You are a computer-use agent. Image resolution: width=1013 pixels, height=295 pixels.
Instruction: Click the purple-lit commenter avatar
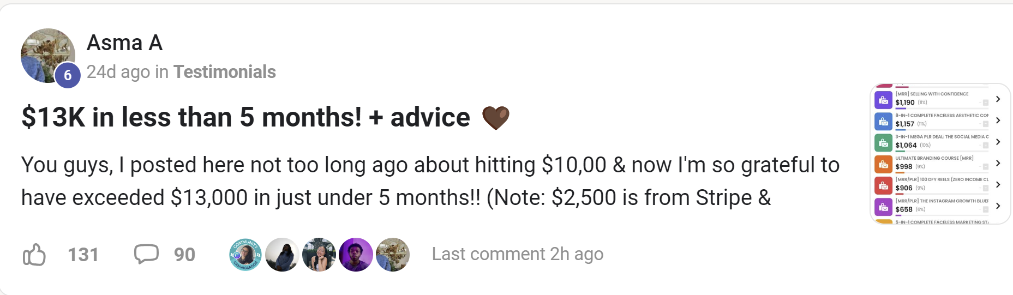click(x=356, y=255)
